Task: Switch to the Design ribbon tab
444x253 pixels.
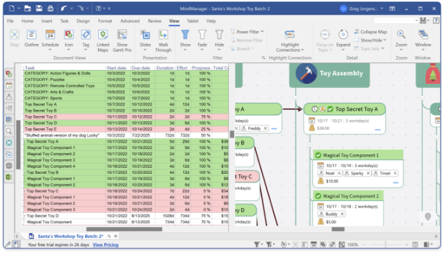Action: pyautogui.click(x=83, y=21)
